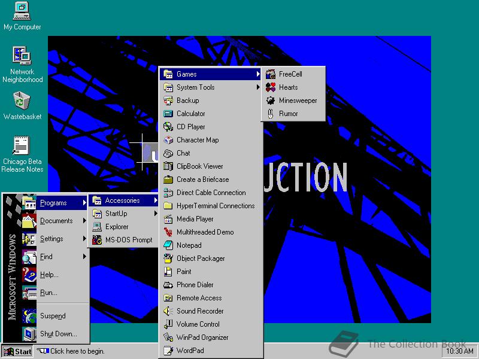
Task: Select Suspend in the Start menu
Action: click(x=54, y=316)
